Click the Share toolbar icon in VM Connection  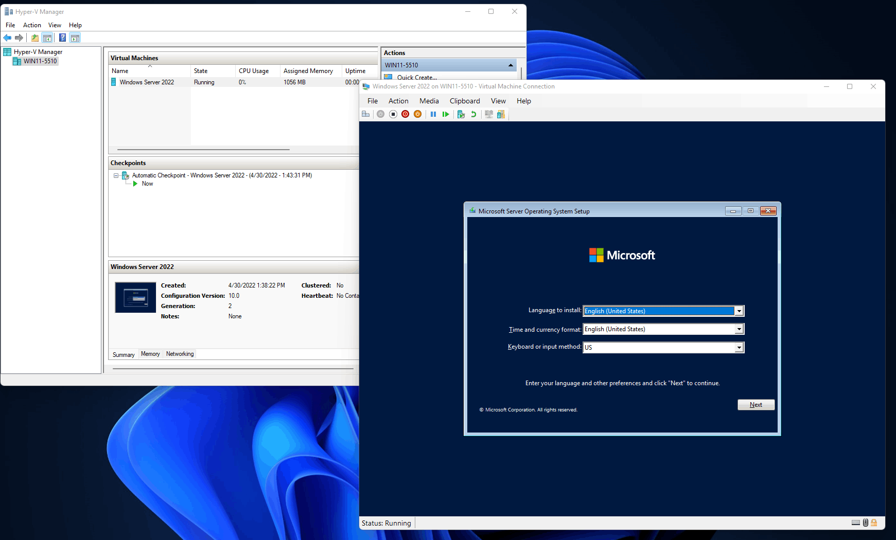[501, 114]
